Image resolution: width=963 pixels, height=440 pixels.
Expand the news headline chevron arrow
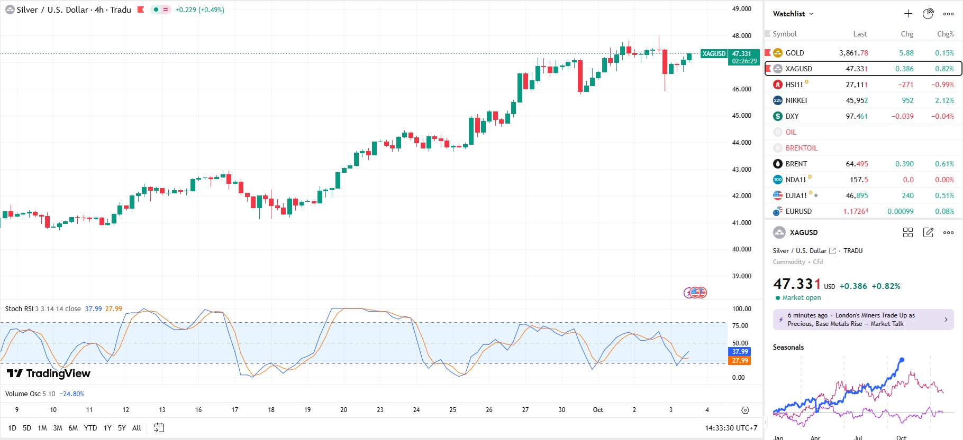(x=946, y=320)
